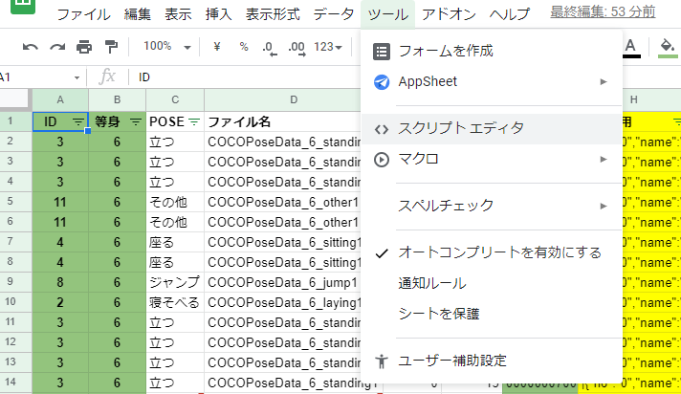The height and width of the screenshot is (394, 681).
Task: Open the アドオン menu
Action: 449,14
